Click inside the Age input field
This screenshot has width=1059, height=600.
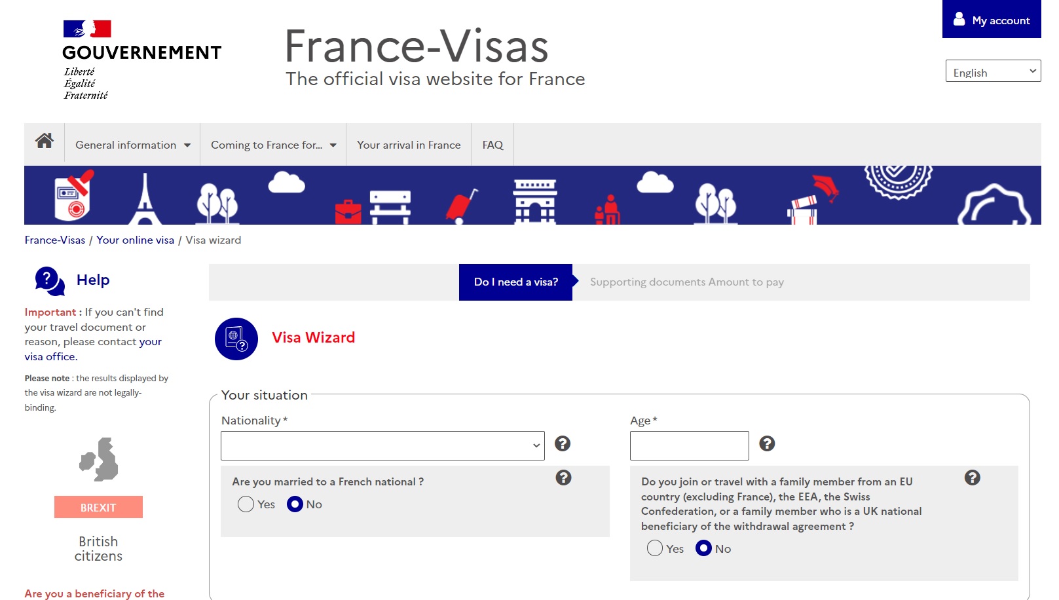coord(688,445)
